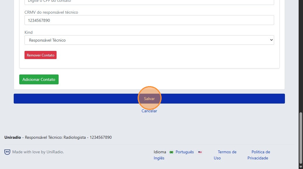Click the CPF do contato input field

pos(149,2)
